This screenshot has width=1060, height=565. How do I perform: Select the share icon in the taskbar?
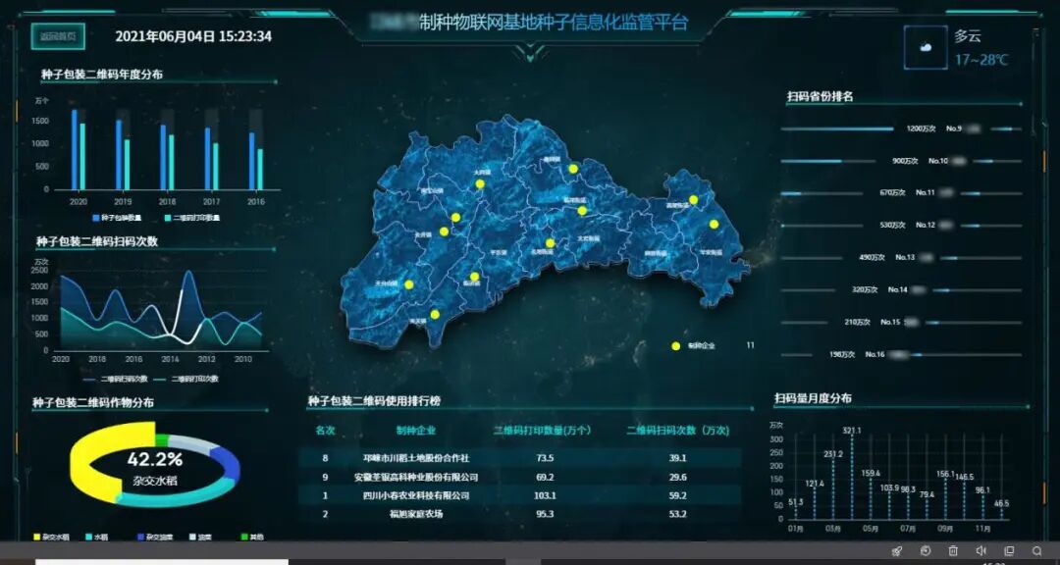click(897, 549)
